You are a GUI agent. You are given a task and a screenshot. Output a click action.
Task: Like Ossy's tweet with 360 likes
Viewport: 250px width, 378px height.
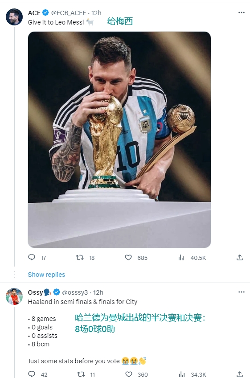(129, 374)
